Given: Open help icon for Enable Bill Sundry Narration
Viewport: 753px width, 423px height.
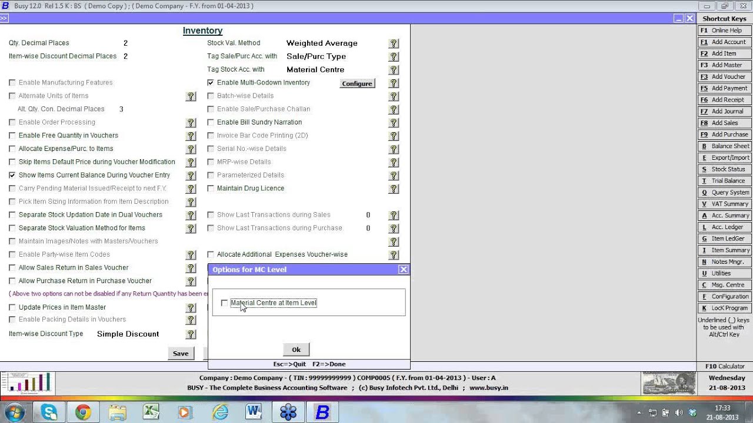Looking at the screenshot, I should click(x=394, y=123).
